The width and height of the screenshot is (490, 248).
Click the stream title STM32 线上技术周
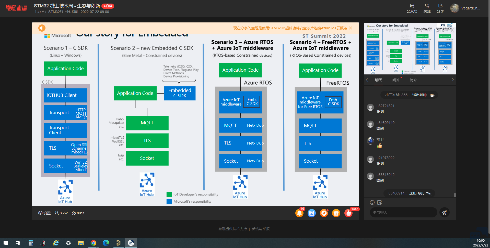(67, 6)
